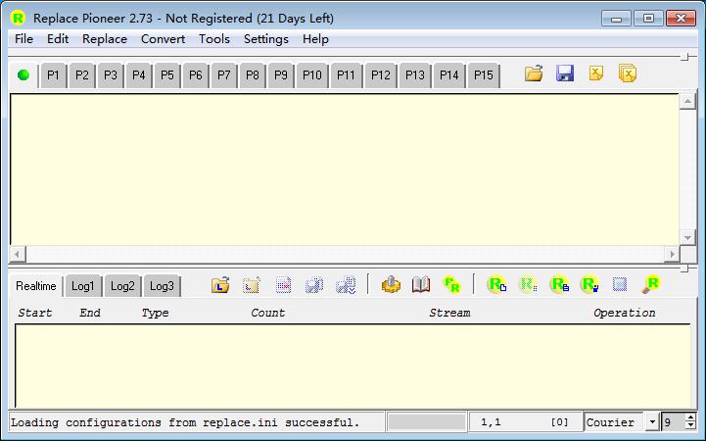Click inside the upper text editor area
706x441 pixels.
click(x=345, y=170)
